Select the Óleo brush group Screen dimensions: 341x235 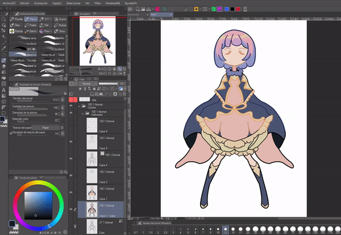coord(16,25)
